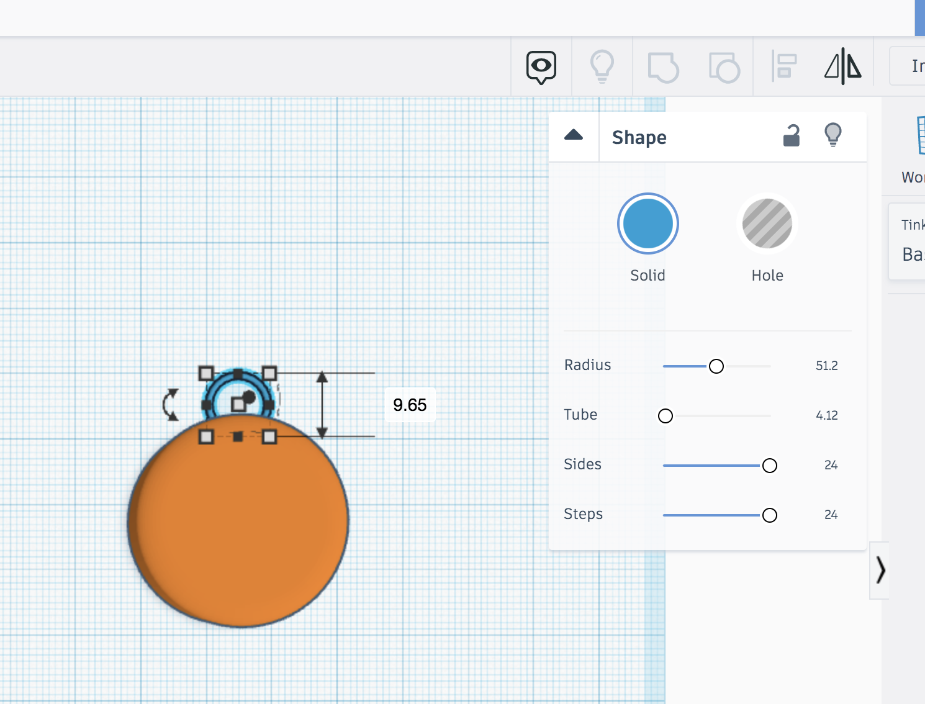
Task: Click the Group shapes icon
Action: (663, 66)
